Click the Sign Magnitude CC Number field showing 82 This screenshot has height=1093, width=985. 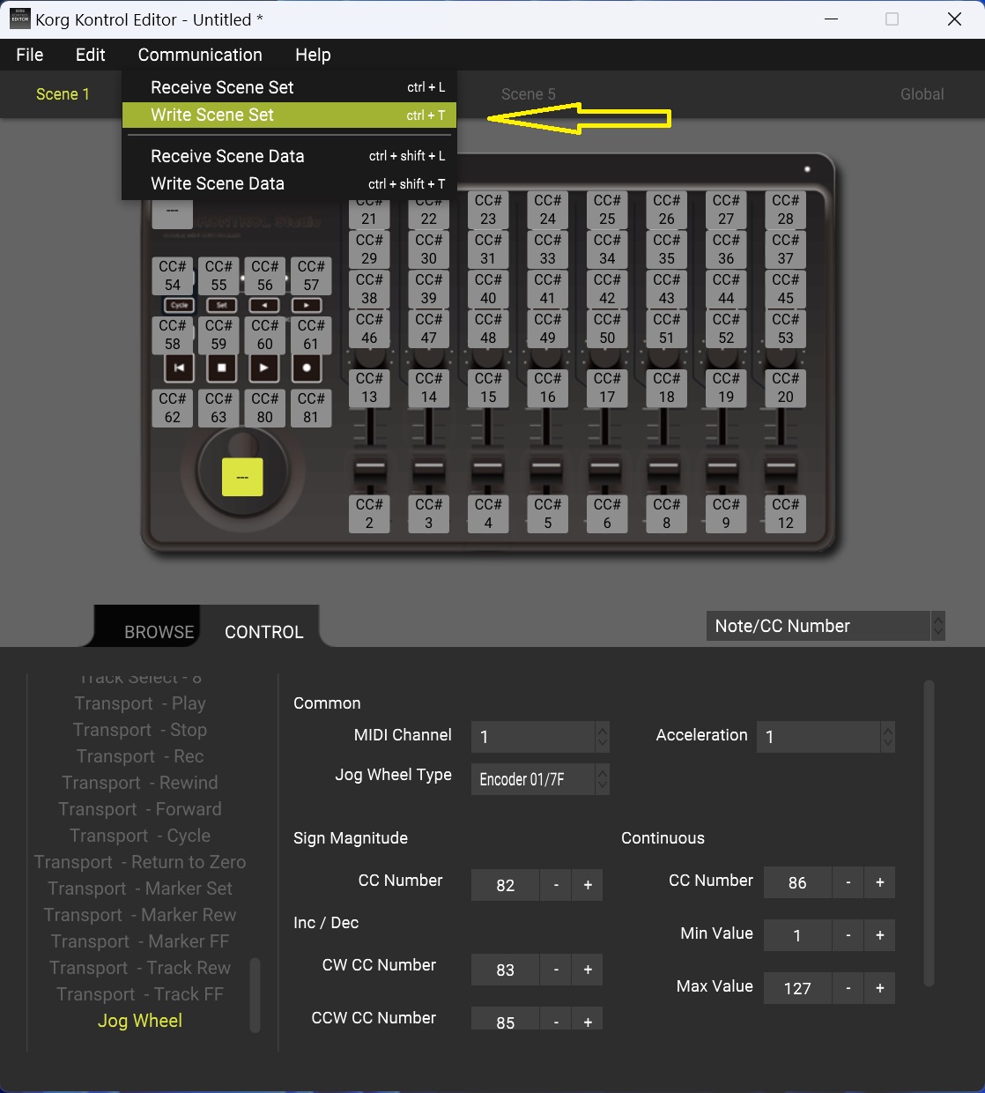505,885
